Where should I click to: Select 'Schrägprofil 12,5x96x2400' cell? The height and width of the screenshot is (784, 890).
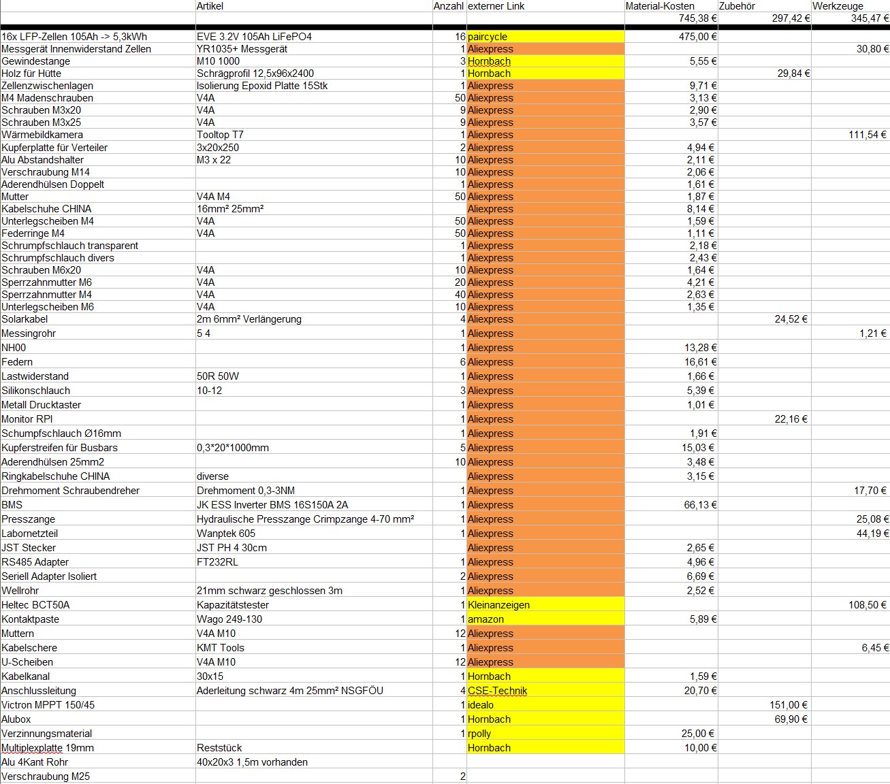click(x=314, y=73)
